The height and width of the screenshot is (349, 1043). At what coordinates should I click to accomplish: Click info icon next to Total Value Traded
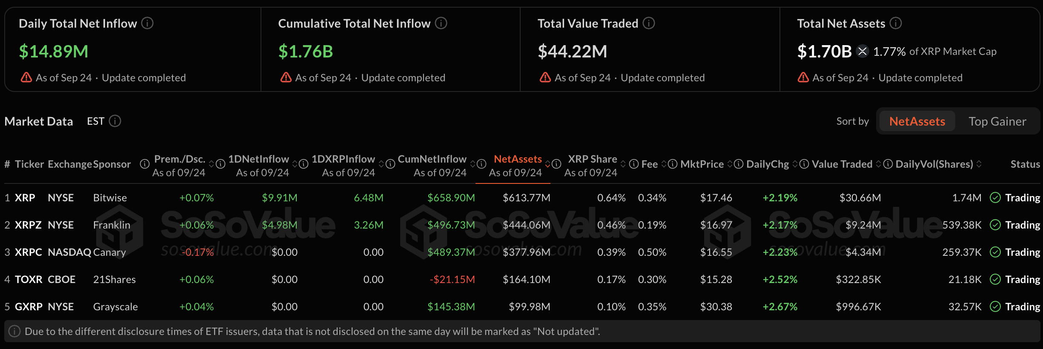[x=649, y=23]
